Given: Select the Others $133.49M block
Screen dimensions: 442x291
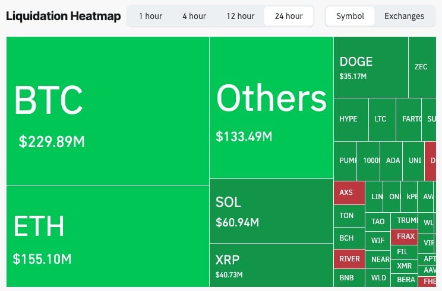Looking at the screenshot, I should coord(271,107).
